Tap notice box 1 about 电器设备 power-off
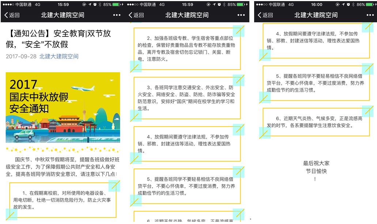This screenshot has width=377, height=224. click(63, 200)
